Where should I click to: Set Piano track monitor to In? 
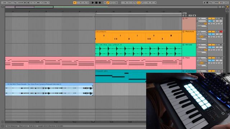[x=198, y=63]
